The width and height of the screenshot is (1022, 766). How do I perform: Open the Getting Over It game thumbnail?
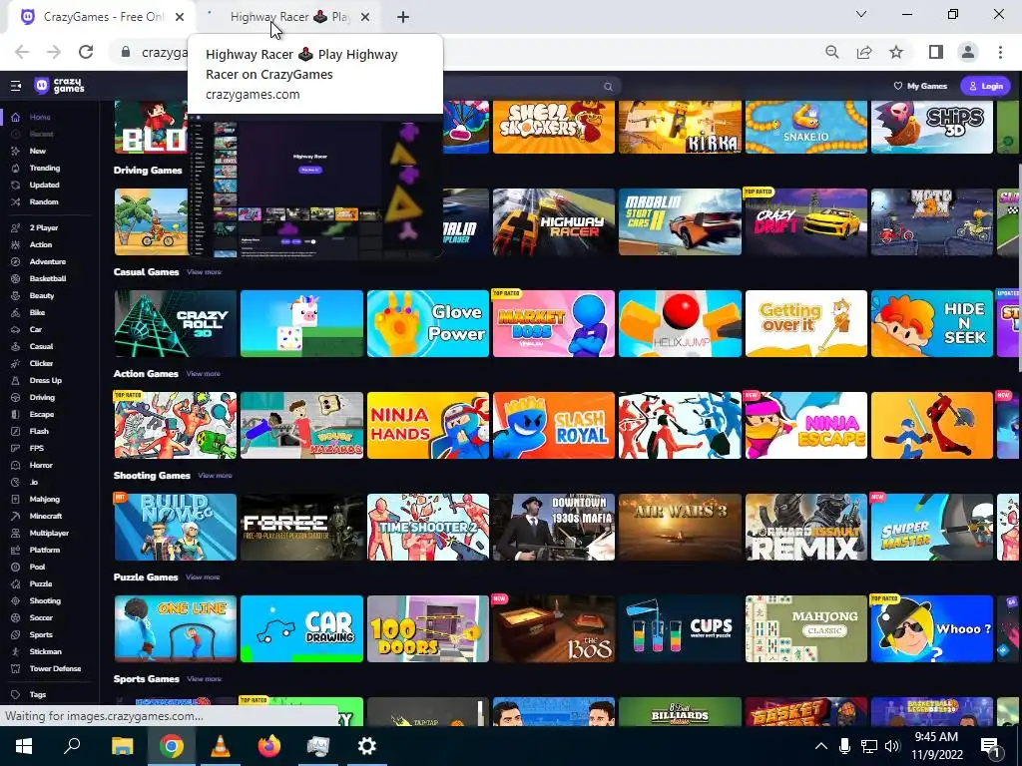coord(806,324)
